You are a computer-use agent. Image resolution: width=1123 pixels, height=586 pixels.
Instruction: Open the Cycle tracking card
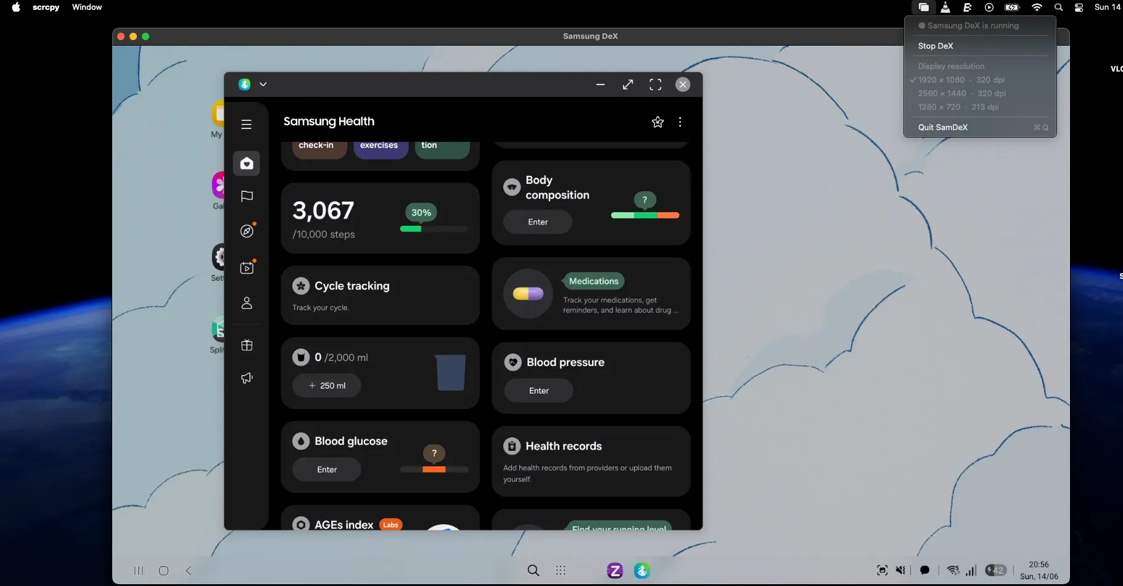(x=380, y=295)
